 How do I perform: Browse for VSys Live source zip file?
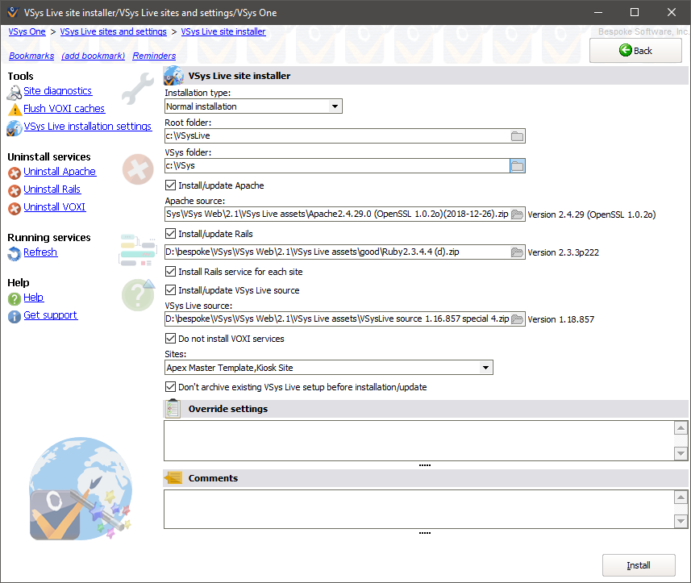click(x=518, y=319)
